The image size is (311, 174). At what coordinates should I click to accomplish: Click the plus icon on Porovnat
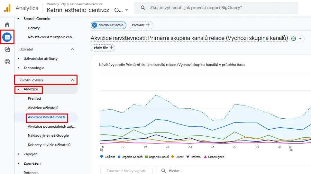pyautogui.click(x=148, y=25)
